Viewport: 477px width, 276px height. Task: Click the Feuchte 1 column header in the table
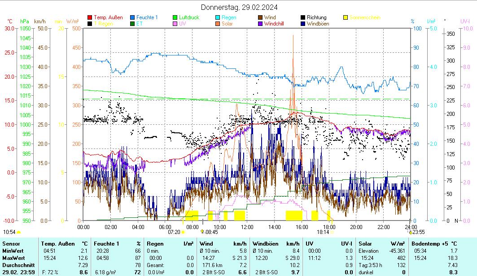106,243
